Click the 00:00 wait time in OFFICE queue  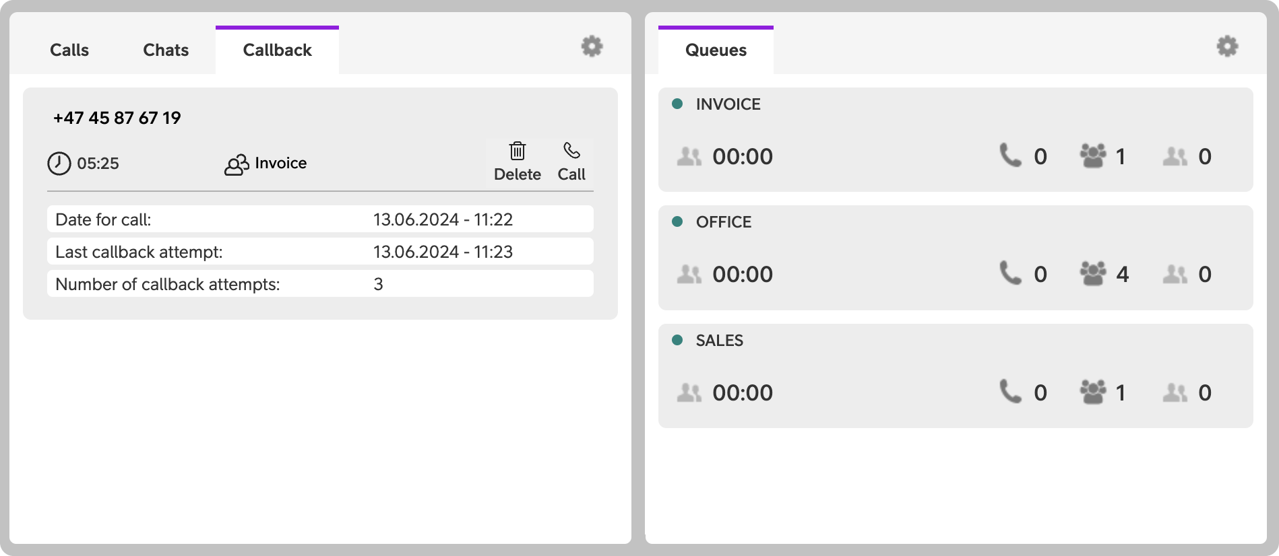(x=743, y=275)
